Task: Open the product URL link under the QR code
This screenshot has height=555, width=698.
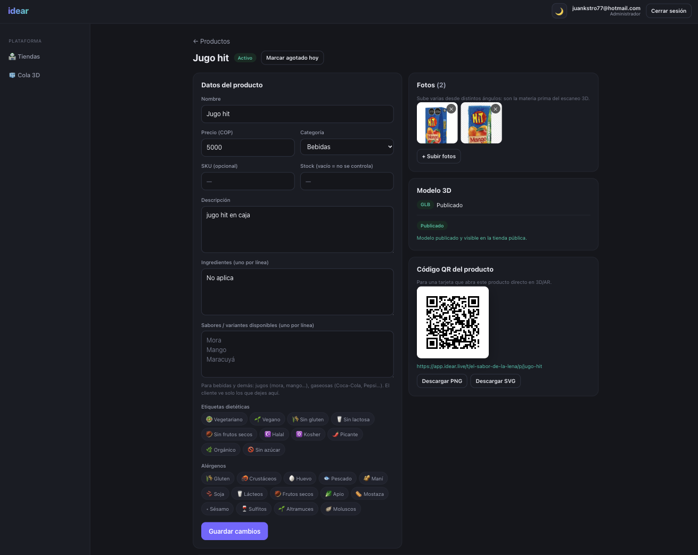Action: tap(479, 366)
